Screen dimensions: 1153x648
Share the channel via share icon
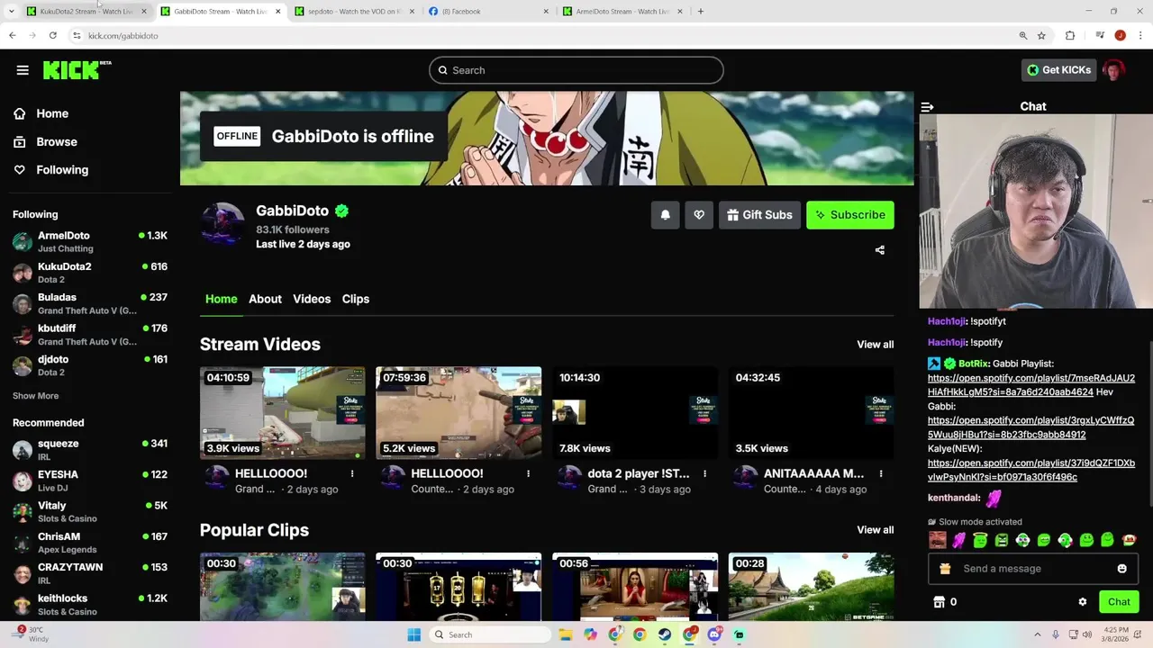point(880,250)
